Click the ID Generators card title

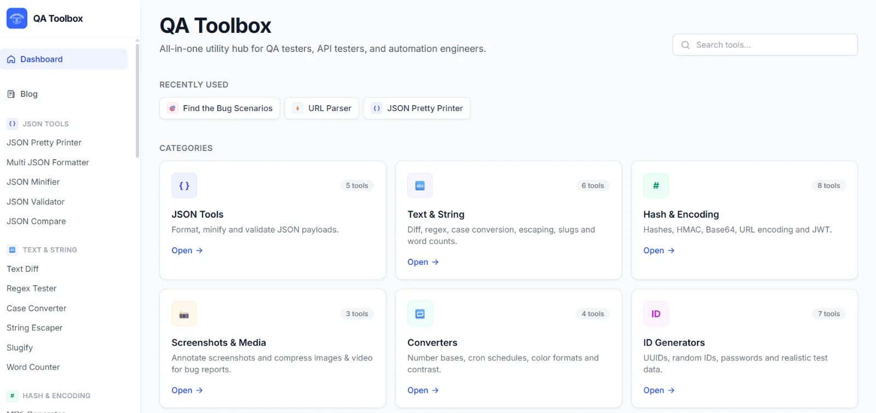click(674, 343)
